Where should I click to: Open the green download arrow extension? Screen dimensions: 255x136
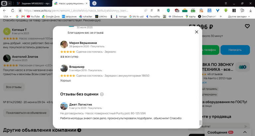click(x=226, y=10)
